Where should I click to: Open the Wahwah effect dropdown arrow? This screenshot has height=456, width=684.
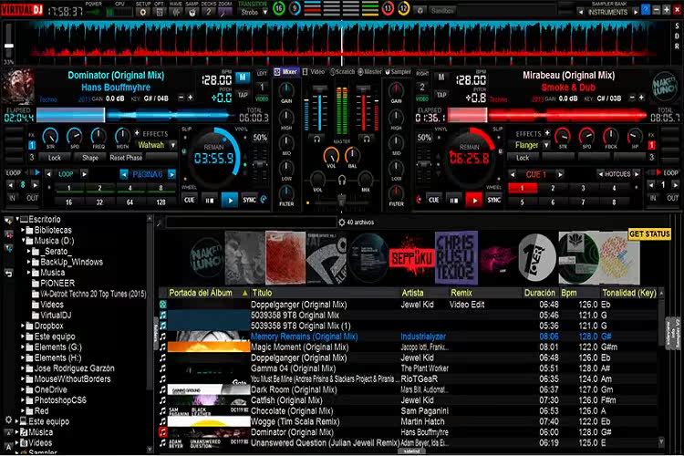[173, 145]
